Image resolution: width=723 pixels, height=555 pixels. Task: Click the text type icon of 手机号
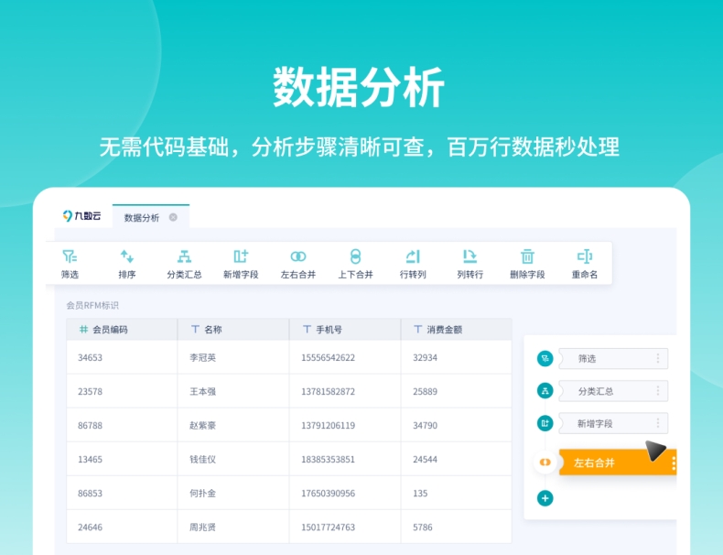[x=307, y=330]
